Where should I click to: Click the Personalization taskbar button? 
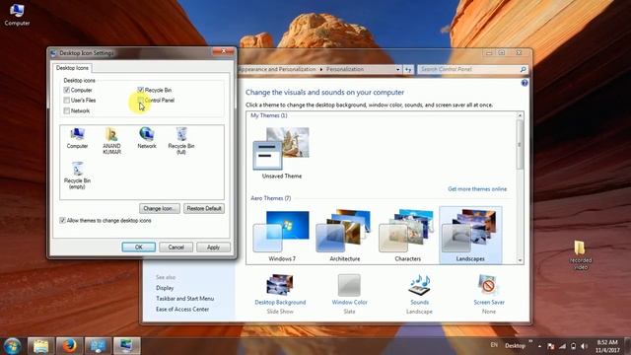(x=127, y=346)
